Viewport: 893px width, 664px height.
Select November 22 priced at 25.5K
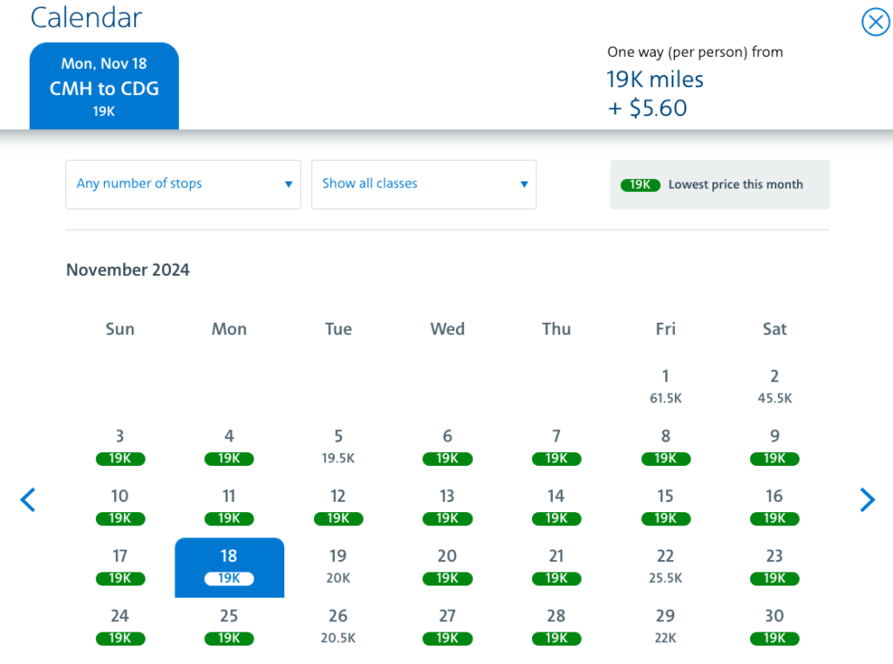tap(665, 566)
